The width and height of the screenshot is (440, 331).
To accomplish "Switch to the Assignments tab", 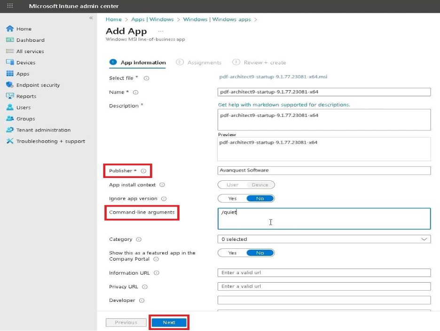I will tap(203, 62).
